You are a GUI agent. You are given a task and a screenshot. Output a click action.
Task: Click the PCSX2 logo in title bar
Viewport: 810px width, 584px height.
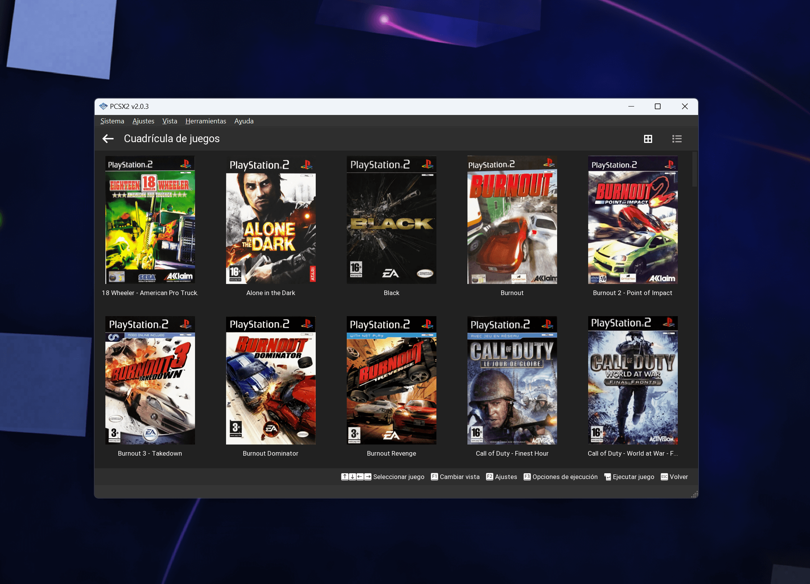point(103,106)
